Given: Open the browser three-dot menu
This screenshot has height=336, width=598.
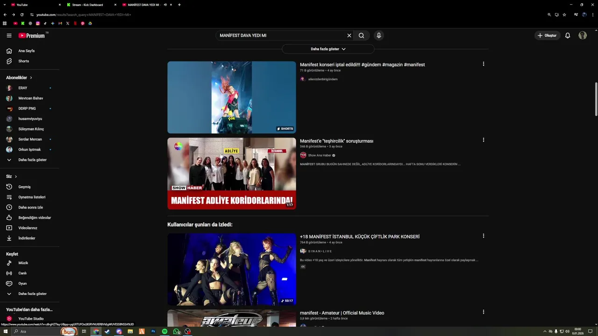Looking at the screenshot, I should pyautogui.click(x=593, y=14).
